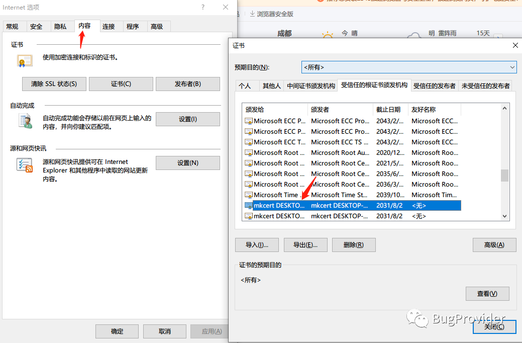Click 查看(V) button
Viewport: 522px width, 343px height.
click(487, 294)
